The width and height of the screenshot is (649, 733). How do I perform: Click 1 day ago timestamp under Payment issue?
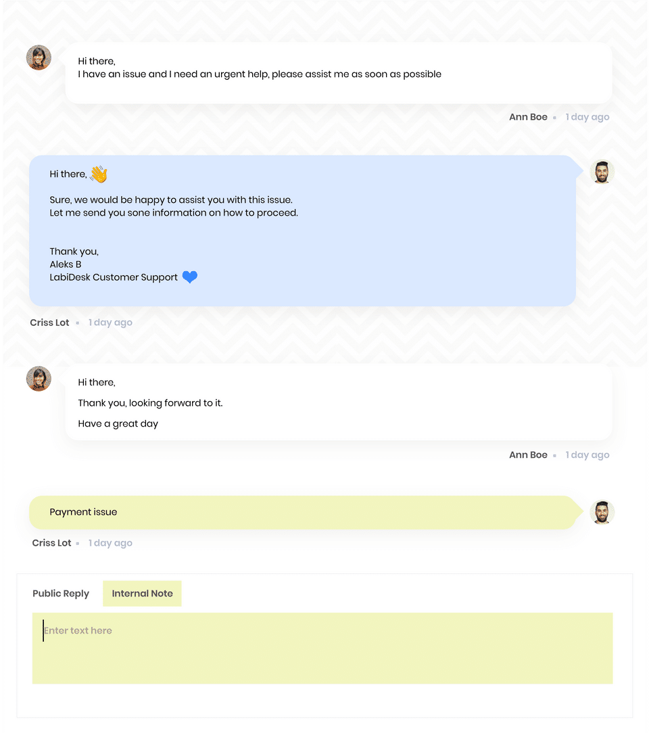pyautogui.click(x=110, y=543)
